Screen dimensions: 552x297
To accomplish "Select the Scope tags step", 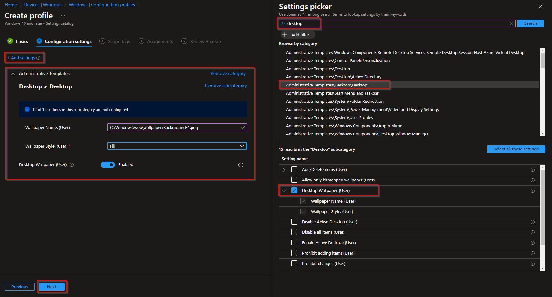I will pos(119,41).
